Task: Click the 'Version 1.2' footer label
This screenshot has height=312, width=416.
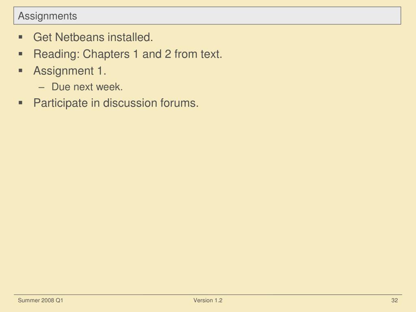Action: click(208, 300)
